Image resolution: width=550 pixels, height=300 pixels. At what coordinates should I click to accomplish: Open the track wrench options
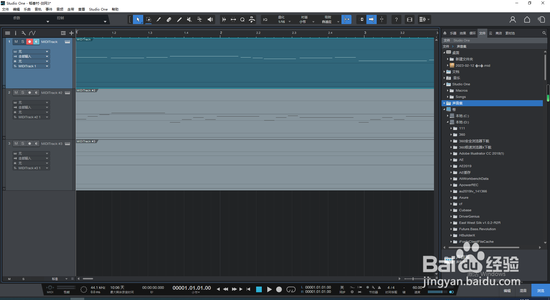tap(23, 33)
